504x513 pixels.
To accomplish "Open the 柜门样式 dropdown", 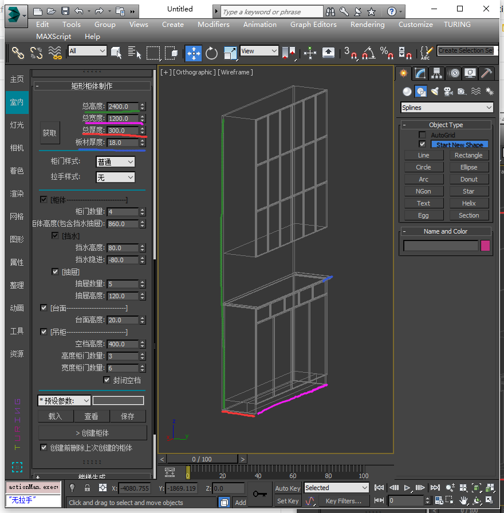I will click(115, 161).
